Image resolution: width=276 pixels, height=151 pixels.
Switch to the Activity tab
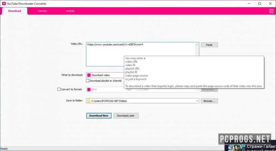(70, 11)
